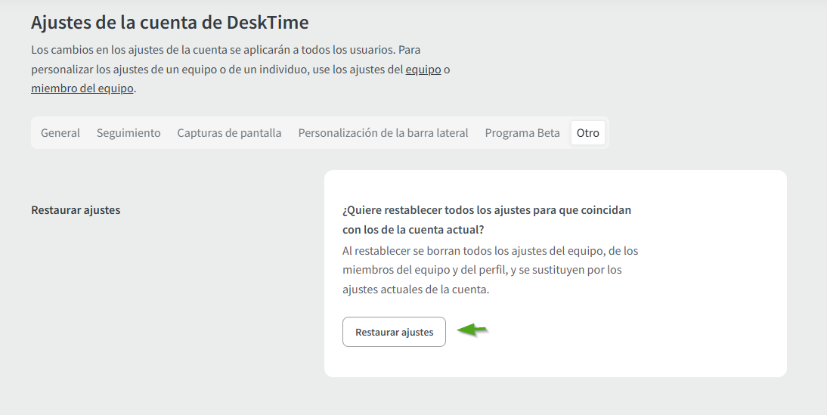Click the "Ajustes de la cuenta de DeskTime" heading
The height and width of the screenshot is (415, 827).
coord(169,23)
